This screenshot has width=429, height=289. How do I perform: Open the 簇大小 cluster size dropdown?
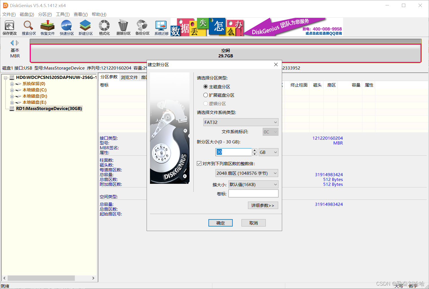click(253, 184)
